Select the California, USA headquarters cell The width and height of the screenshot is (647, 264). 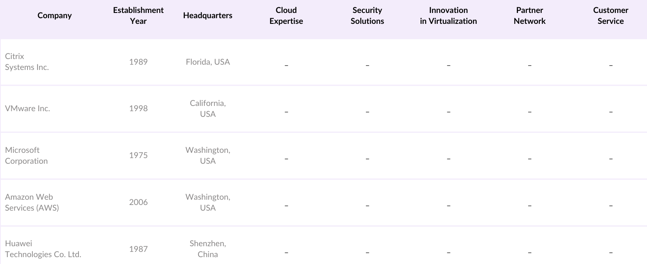tap(208, 108)
